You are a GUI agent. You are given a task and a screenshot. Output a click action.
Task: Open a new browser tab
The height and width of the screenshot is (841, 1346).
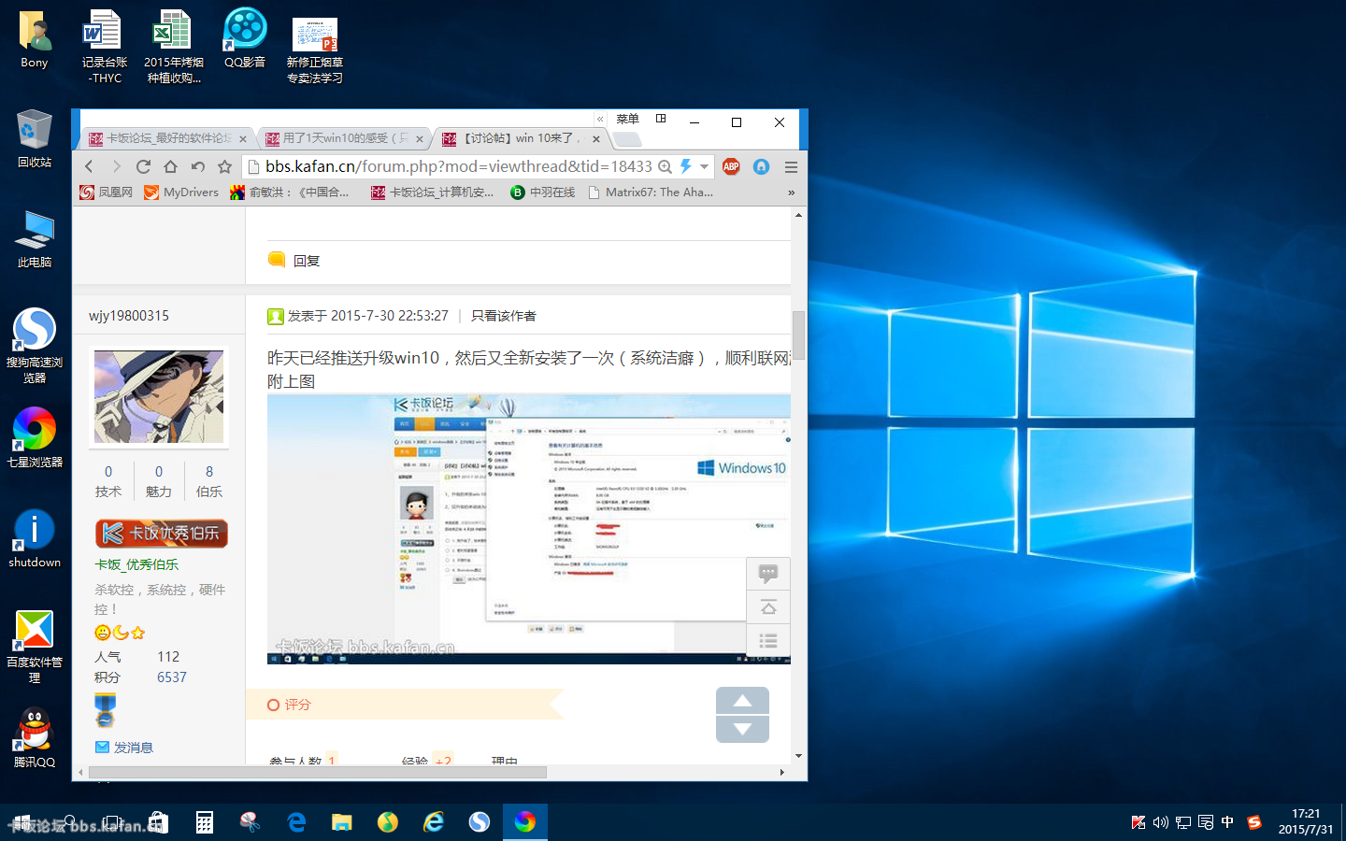(x=627, y=139)
